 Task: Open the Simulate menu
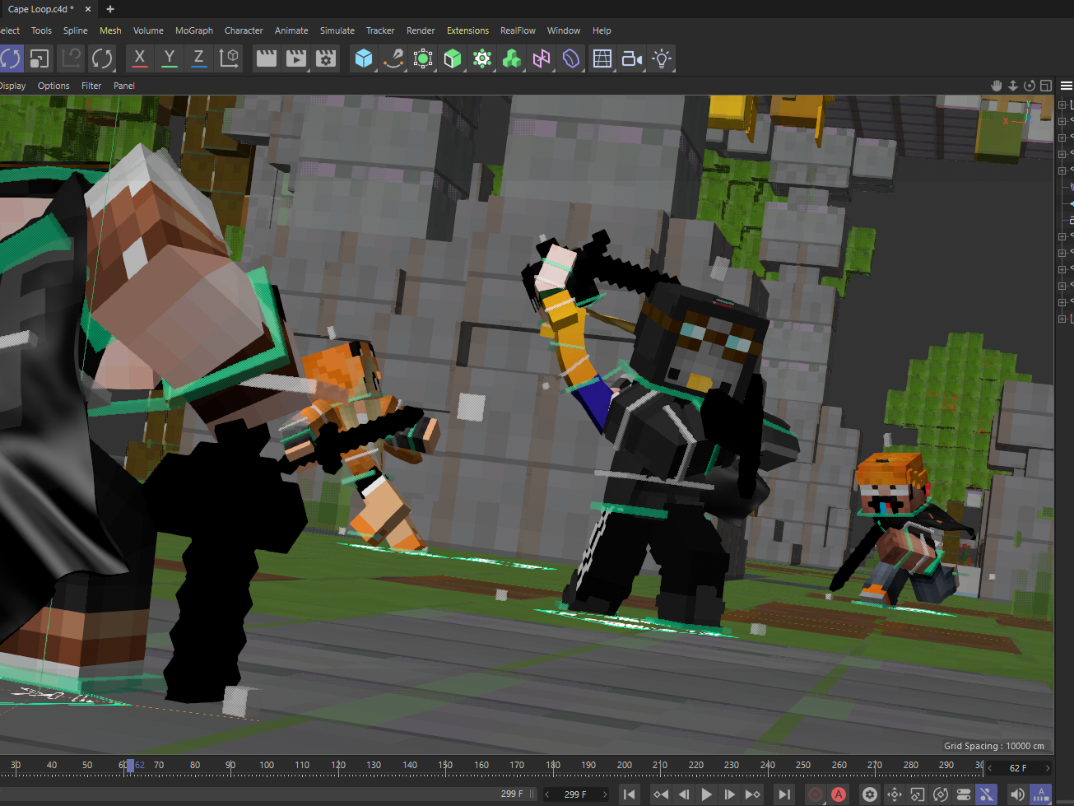[337, 30]
